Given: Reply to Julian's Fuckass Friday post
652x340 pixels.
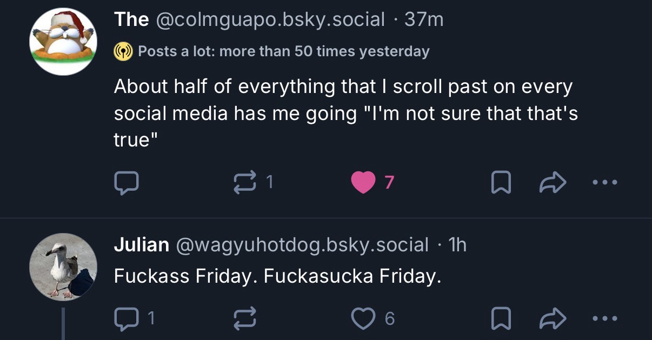Looking at the screenshot, I should [126, 319].
